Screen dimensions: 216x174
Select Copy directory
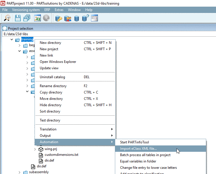[x=75, y=92]
